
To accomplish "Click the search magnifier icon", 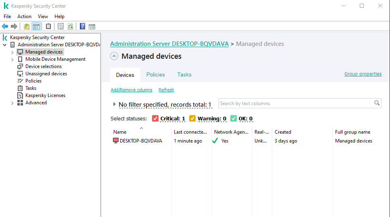I will (377, 103).
